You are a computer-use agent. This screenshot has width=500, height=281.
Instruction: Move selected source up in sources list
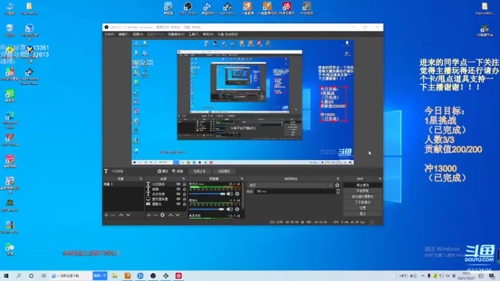(x=171, y=215)
